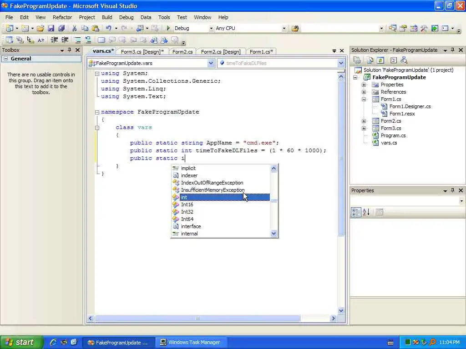The width and height of the screenshot is (466, 349).
Task: Click the IntelliSense list scroll-down arrow
Action: coord(274,234)
